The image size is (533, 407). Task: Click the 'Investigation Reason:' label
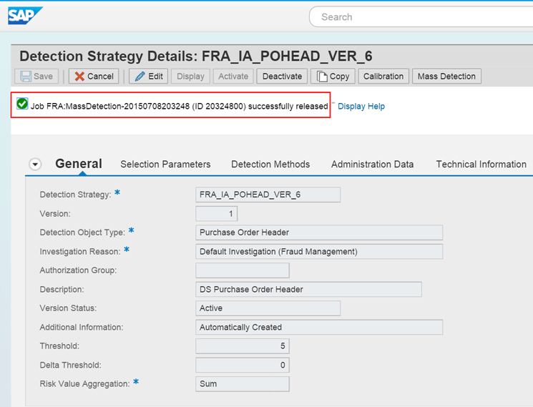80,252
